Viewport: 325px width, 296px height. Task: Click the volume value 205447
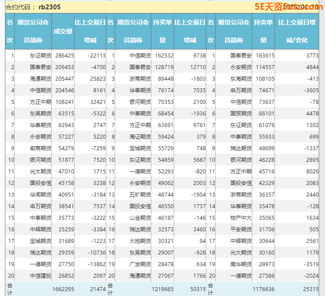(x=64, y=79)
